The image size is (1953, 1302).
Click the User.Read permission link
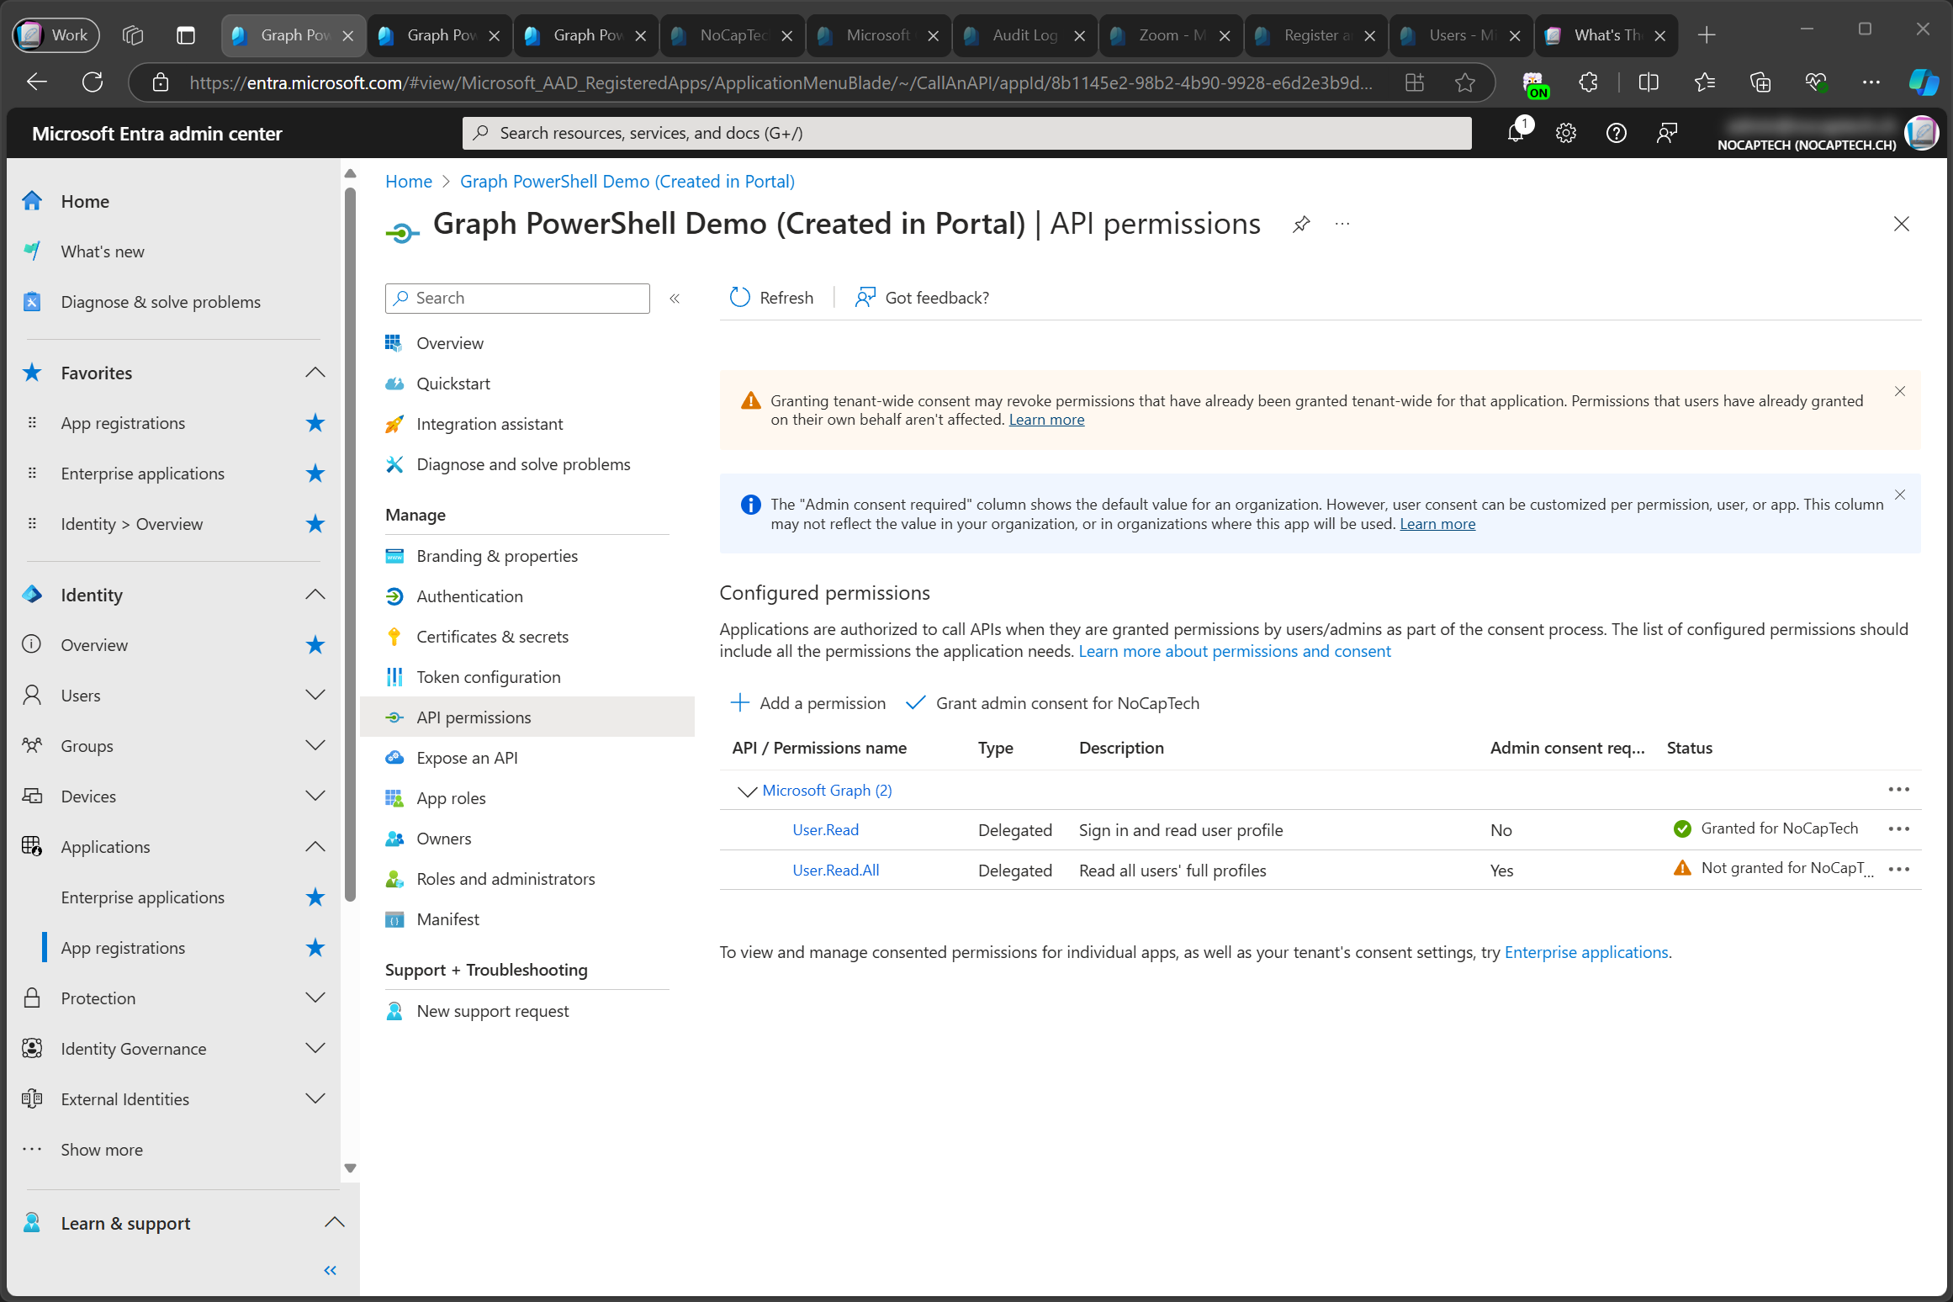click(824, 828)
